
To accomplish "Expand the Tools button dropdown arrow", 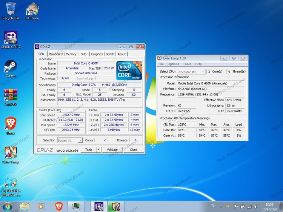I will tap(99, 150).
